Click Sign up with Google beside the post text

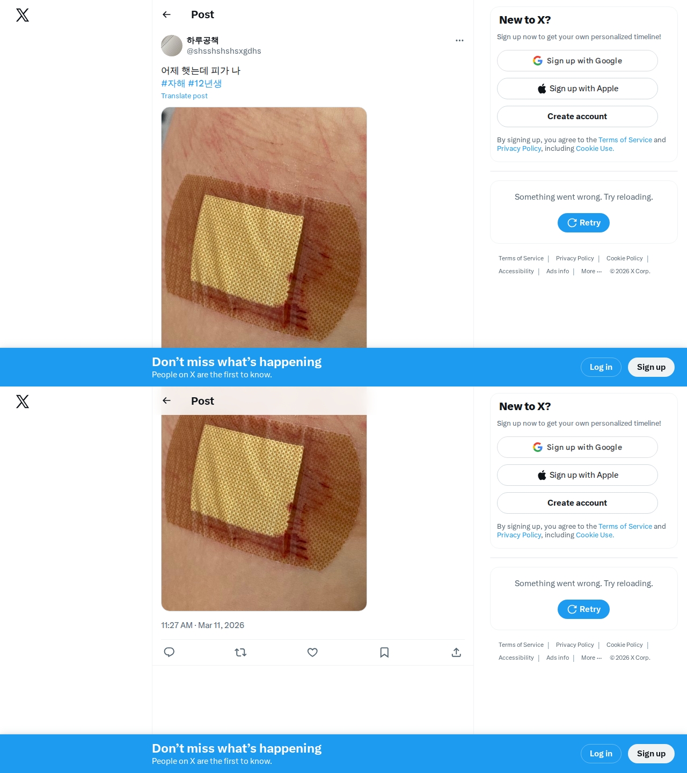pyautogui.click(x=578, y=61)
